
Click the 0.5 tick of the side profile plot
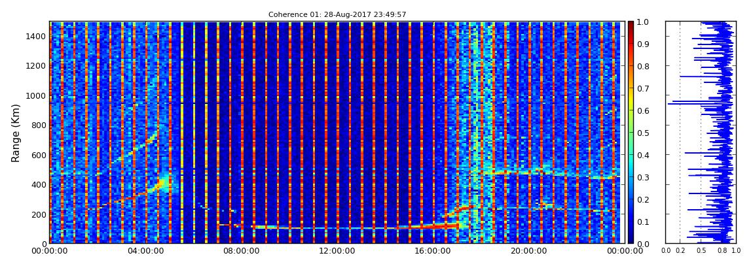coord(701,251)
